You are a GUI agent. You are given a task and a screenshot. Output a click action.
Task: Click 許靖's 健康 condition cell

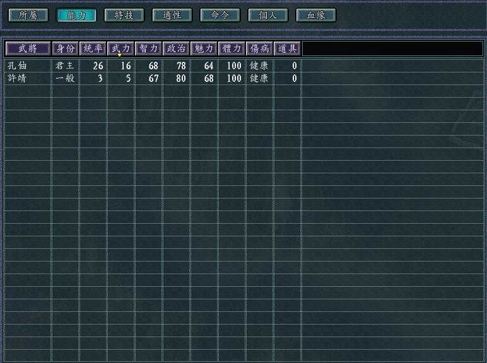point(259,78)
